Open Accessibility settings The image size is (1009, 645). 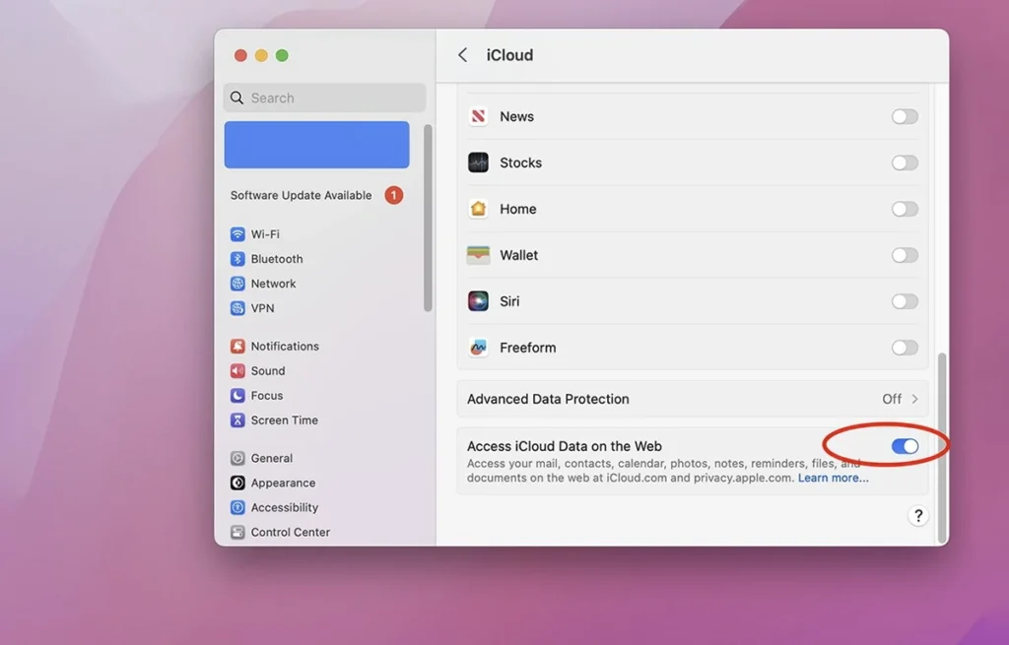(285, 507)
